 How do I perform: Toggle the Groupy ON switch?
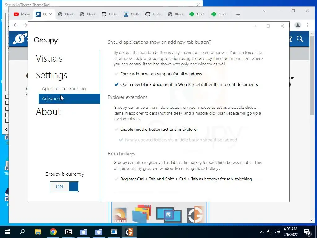(x=64, y=187)
